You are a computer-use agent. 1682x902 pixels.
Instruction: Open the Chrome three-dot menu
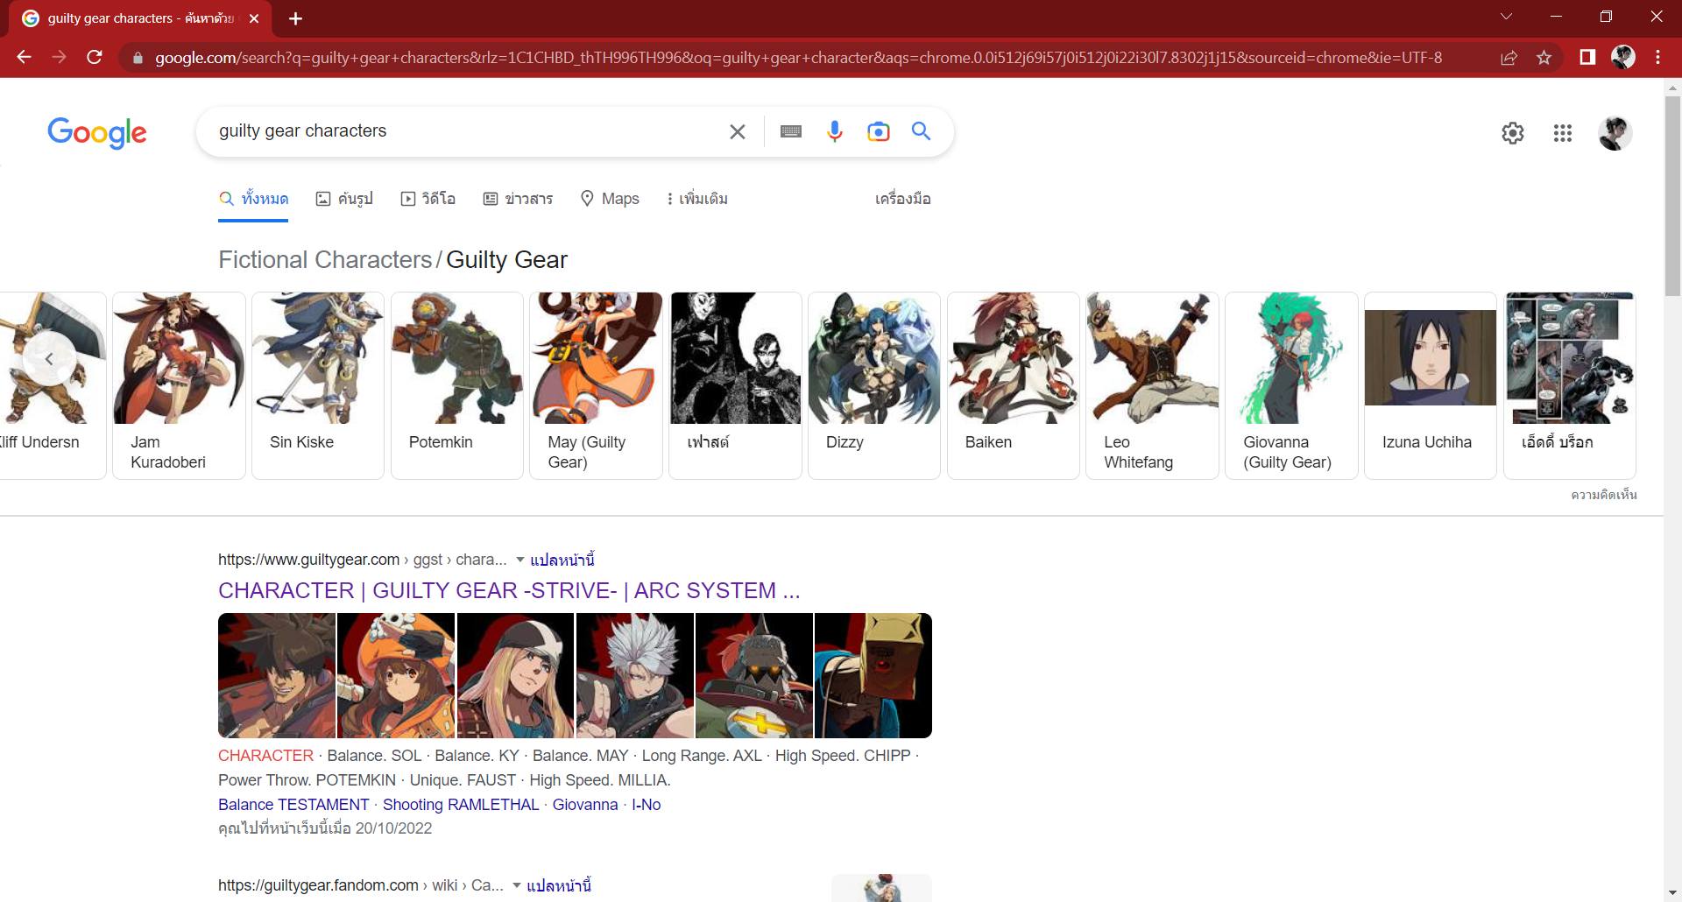point(1657,58)
